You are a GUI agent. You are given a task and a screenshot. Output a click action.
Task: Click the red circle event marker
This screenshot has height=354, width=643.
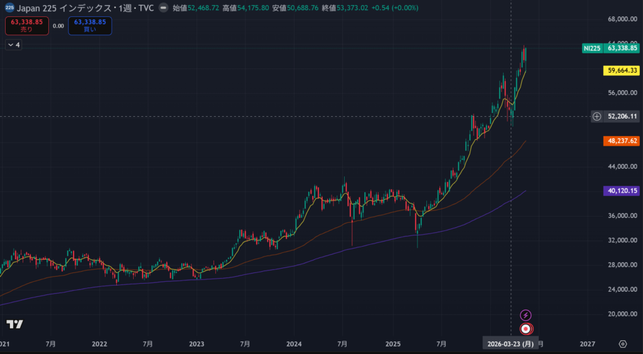(x=526, y=329)
